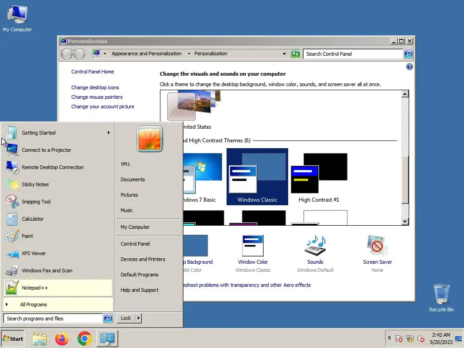Click Change mouse pointers link
This screenshot has width=464, height=348.
coord(97,97)
